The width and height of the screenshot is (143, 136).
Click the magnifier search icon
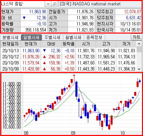click(54, 4)
